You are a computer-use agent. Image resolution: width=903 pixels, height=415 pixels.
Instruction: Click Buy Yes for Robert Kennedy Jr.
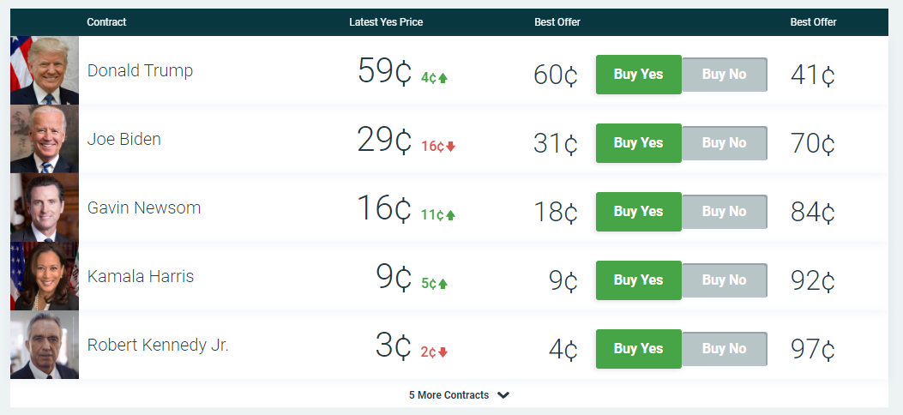[x=639, y=348]
